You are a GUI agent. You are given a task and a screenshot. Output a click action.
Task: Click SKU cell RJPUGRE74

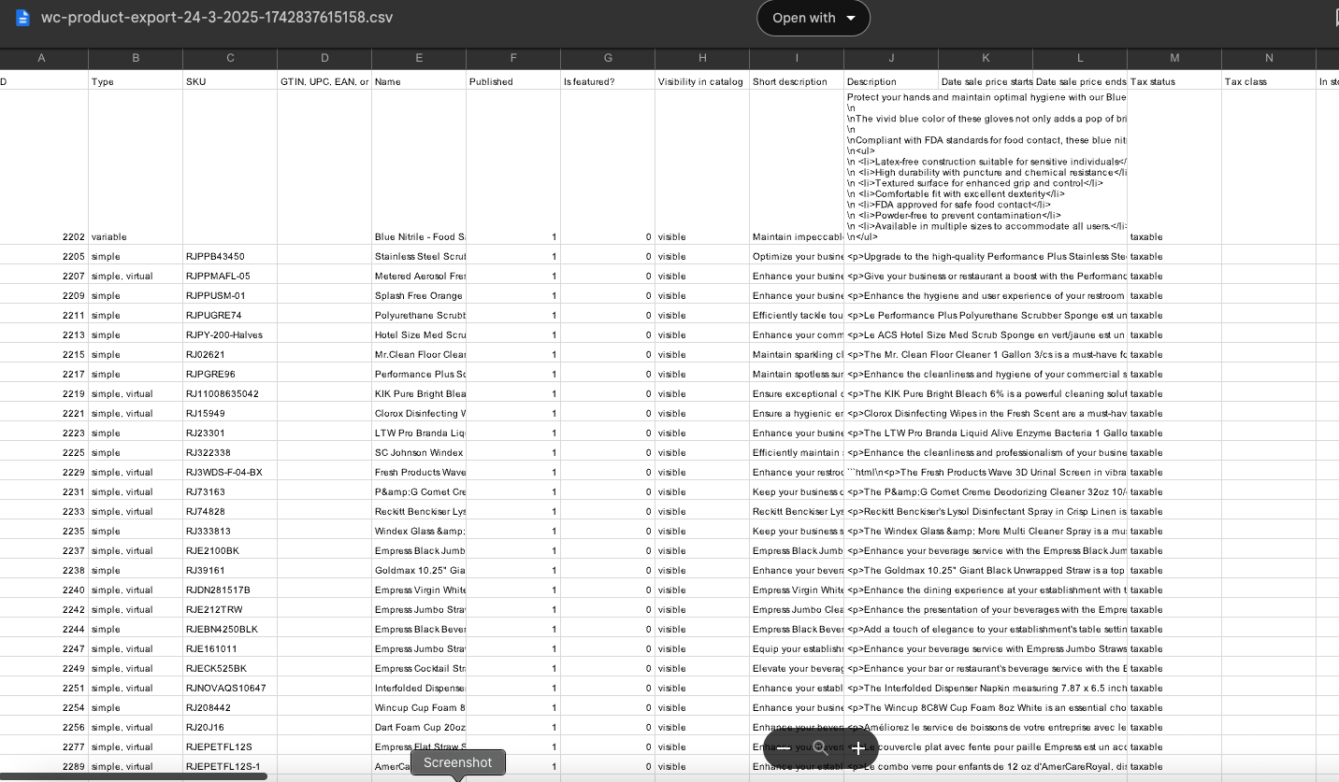pyautogui.click(x=230, y=315)
